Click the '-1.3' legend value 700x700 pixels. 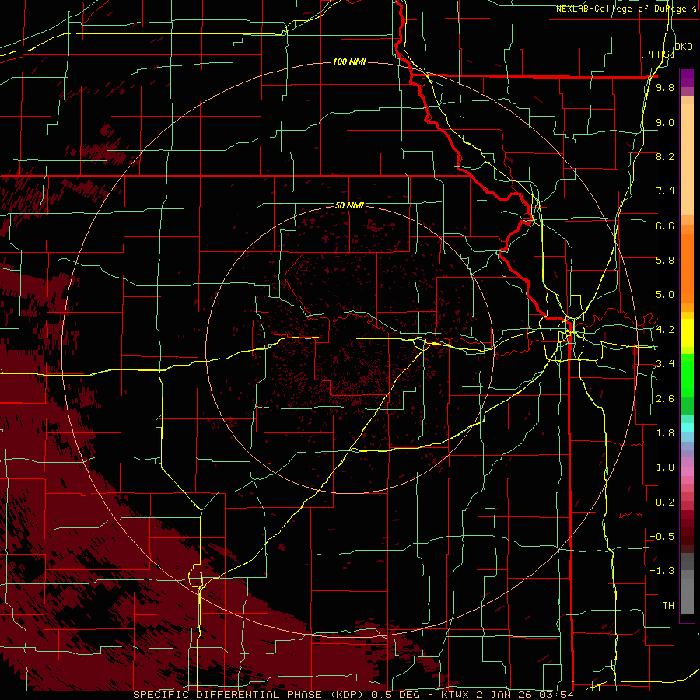(x=662, y=571)
